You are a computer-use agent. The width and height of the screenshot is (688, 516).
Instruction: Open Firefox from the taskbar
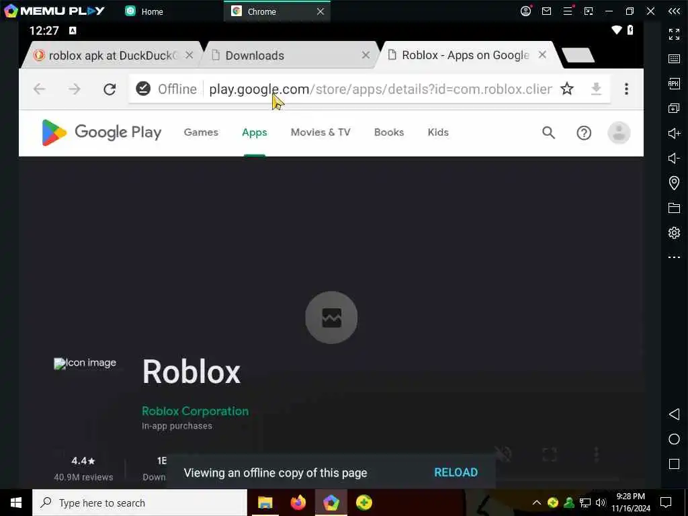298,503
